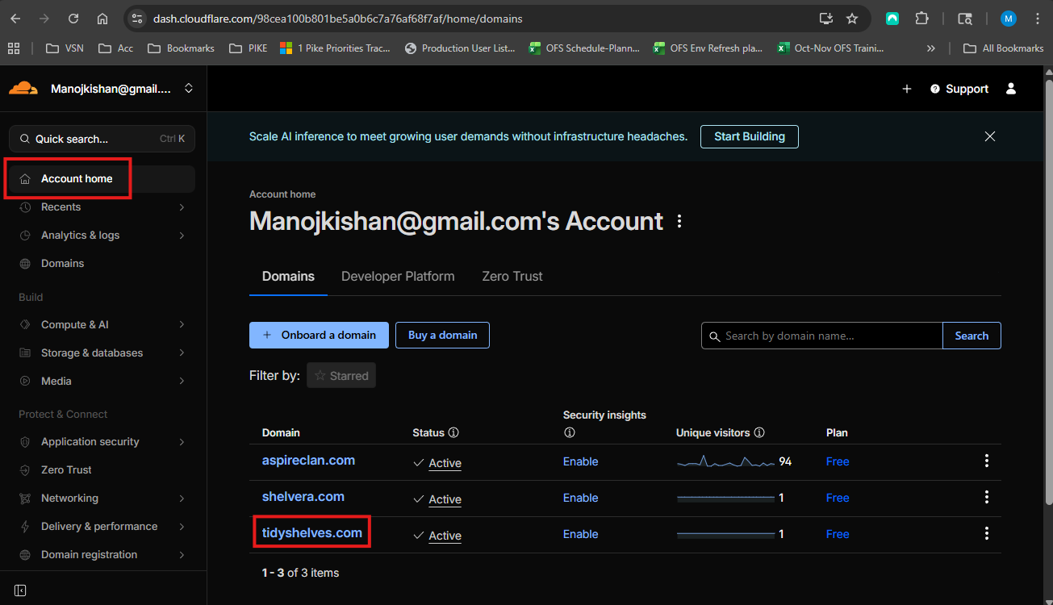Enable security insights for tidyshelves.com
This screenshot has width=1053, height=605.
point(580,535)
